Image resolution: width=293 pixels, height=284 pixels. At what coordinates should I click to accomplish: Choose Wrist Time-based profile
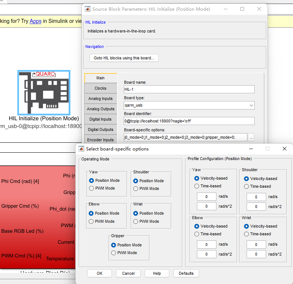[246, 234]
